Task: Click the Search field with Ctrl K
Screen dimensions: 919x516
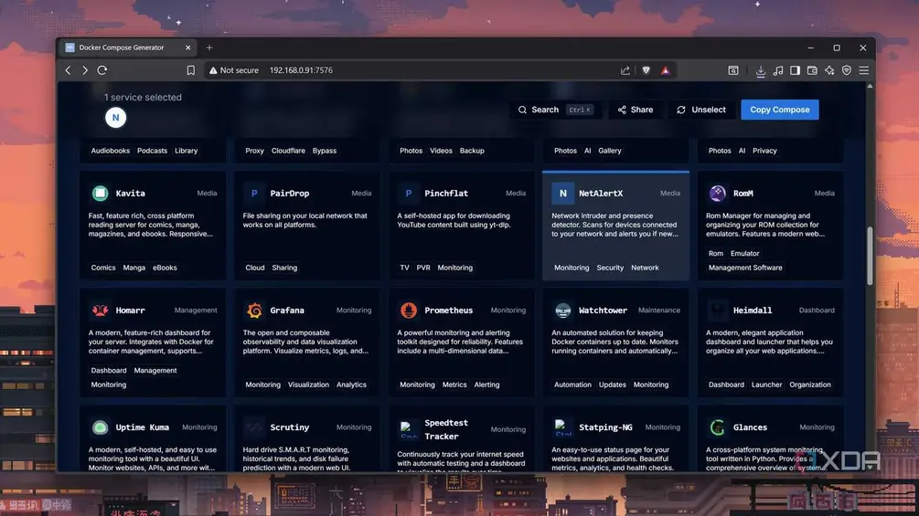Action: click(555, 110)
